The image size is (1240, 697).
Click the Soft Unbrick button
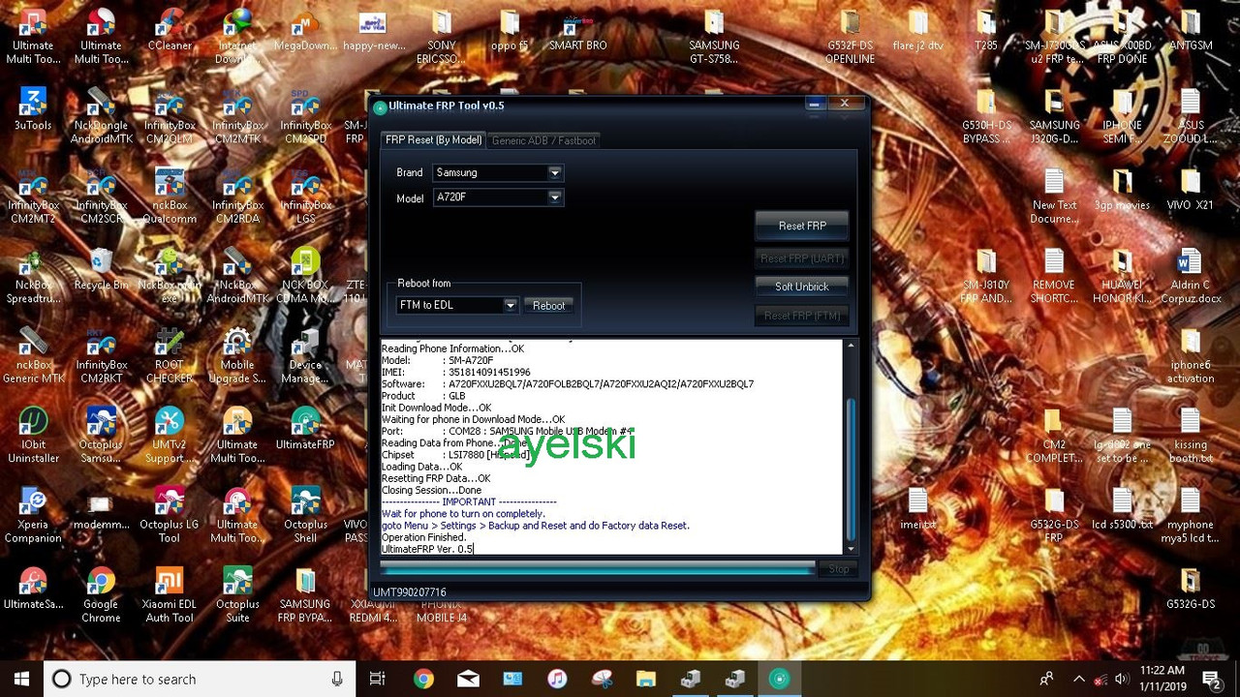click(802, 287)
